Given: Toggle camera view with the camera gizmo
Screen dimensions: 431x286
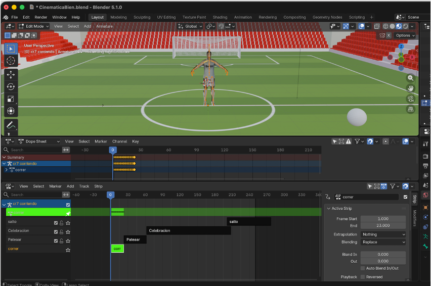Looking at the screenshot, I should 410,99.
